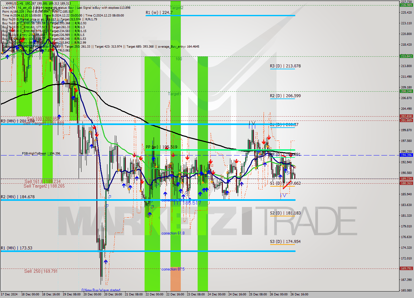Click the Sell Target2 | 188.265 label
Viewport: 414px width, 298px height.
44,186
